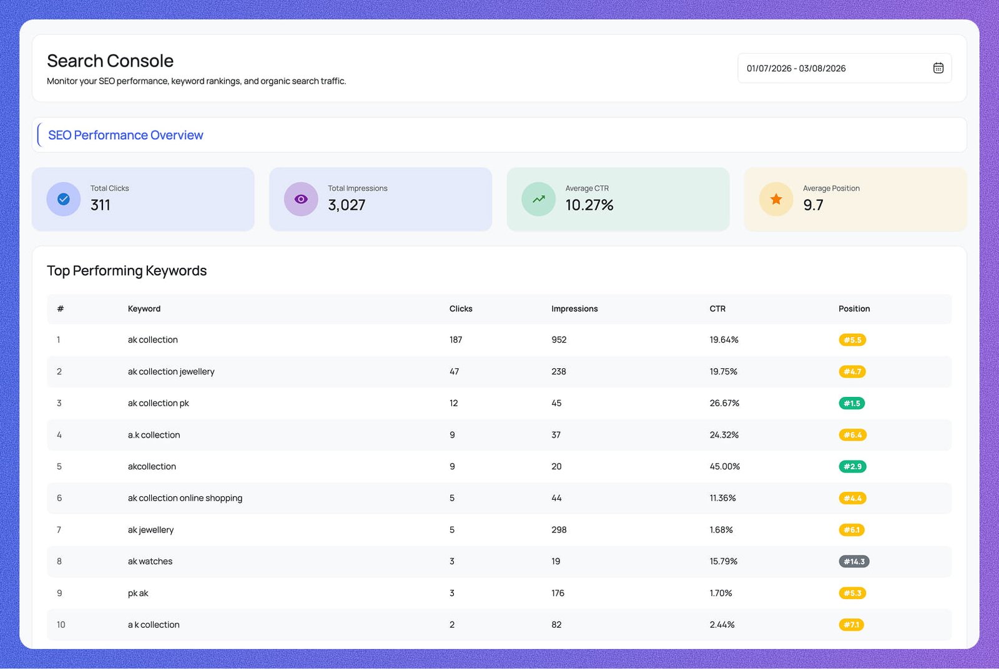Select the yellow #5.5 position badge for ak collection
The height and width of the screenshot is (669, 999).
pyautogui.click(x=852, y=339)
